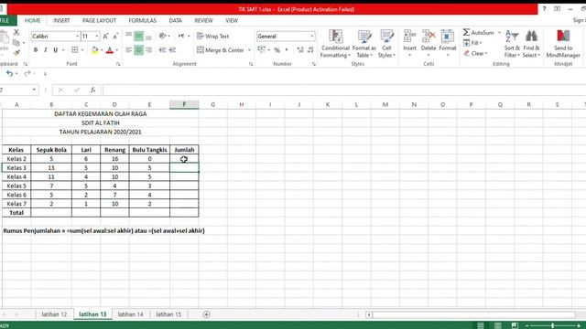Toggle Underline formatting
The height and width of the screenshot is (329, 586).
pos(55,50)
